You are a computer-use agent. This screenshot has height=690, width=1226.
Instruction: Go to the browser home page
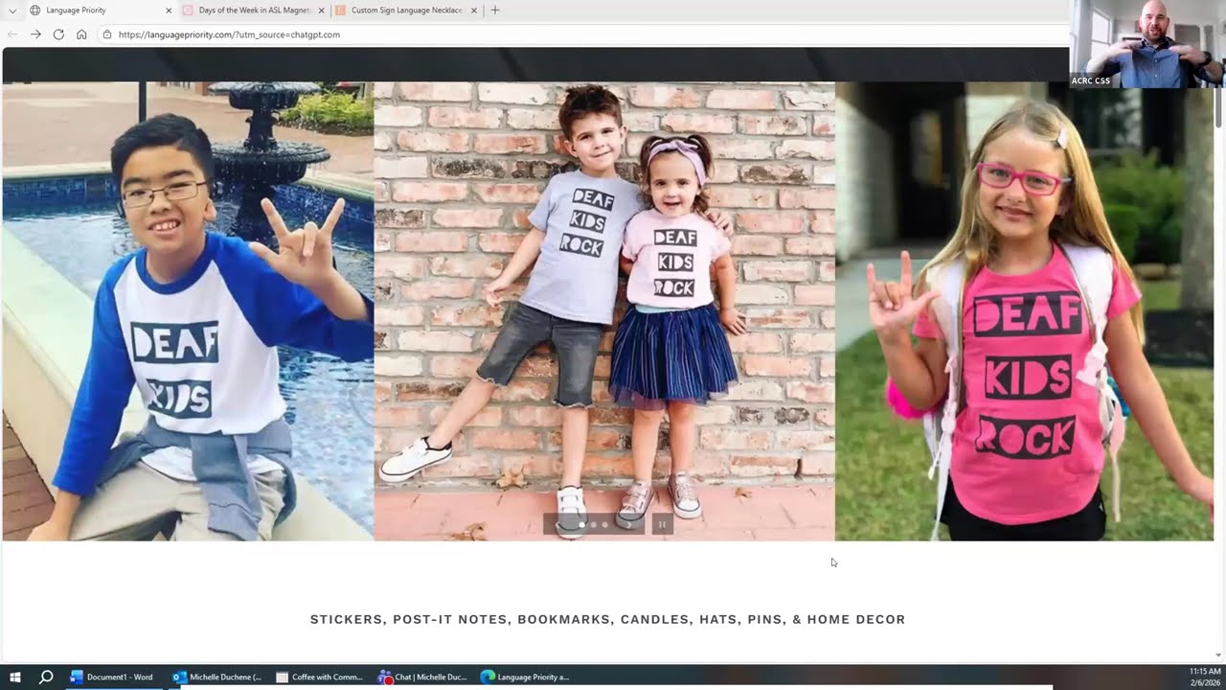point(81,34)
